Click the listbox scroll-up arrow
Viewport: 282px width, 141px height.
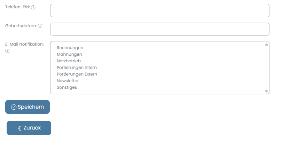pyautogui.click(x=266, y=45)
